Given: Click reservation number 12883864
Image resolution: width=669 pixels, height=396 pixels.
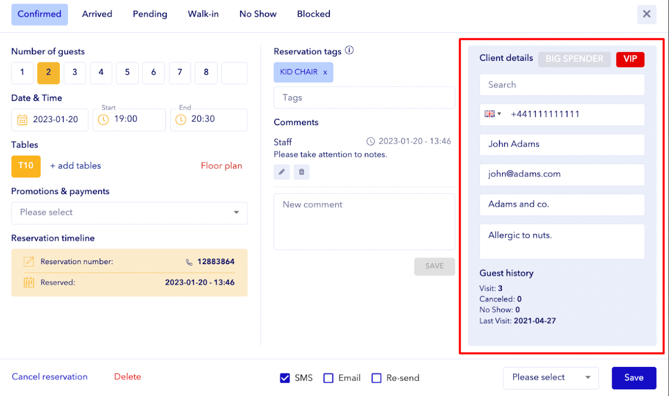Looking at the screenshot, I should 216,262.
